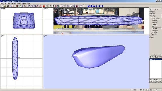This screenshot has width=162, height=91.
Task: Click Calculate under Normals
Action: pos(154,28)
